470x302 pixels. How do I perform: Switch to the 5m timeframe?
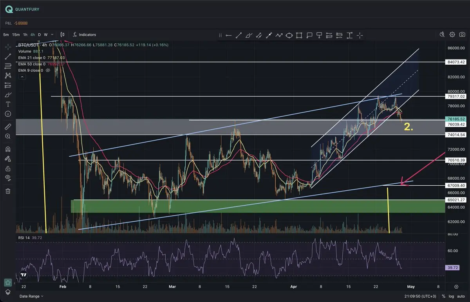(6, 34)
